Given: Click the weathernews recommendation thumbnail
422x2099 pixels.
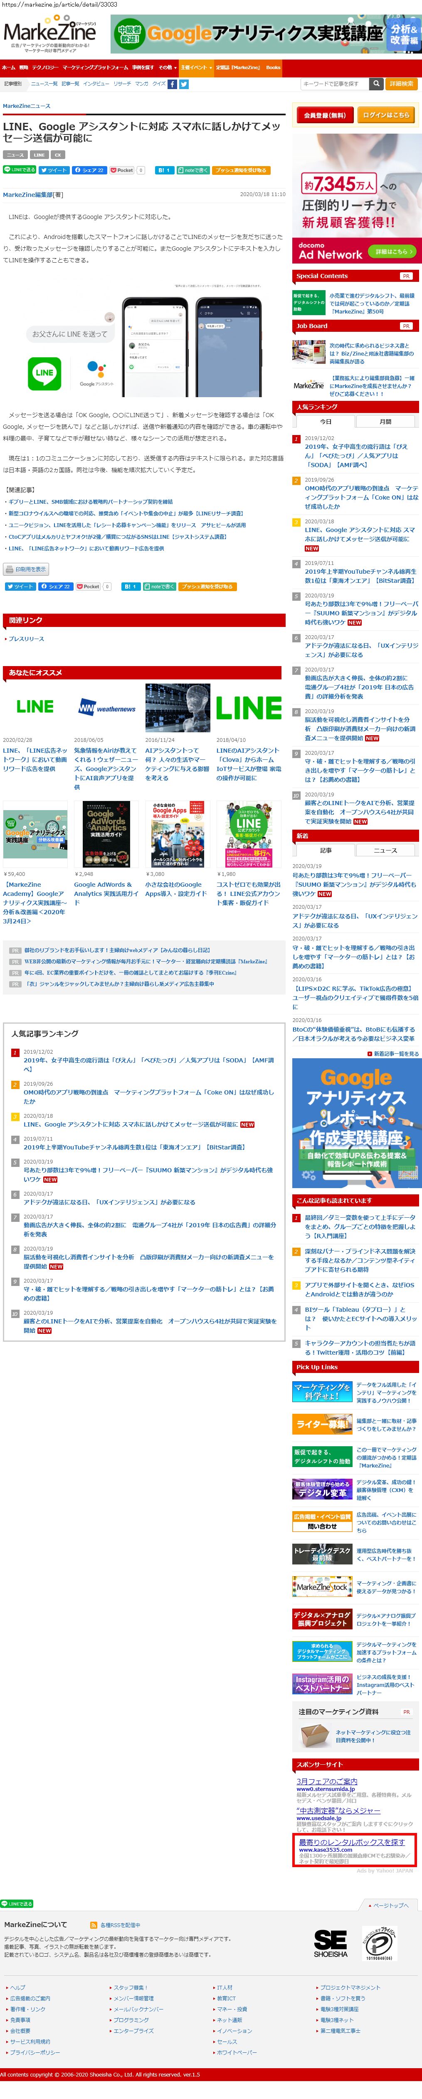Looking at the screenshot, I should (106, 707).
